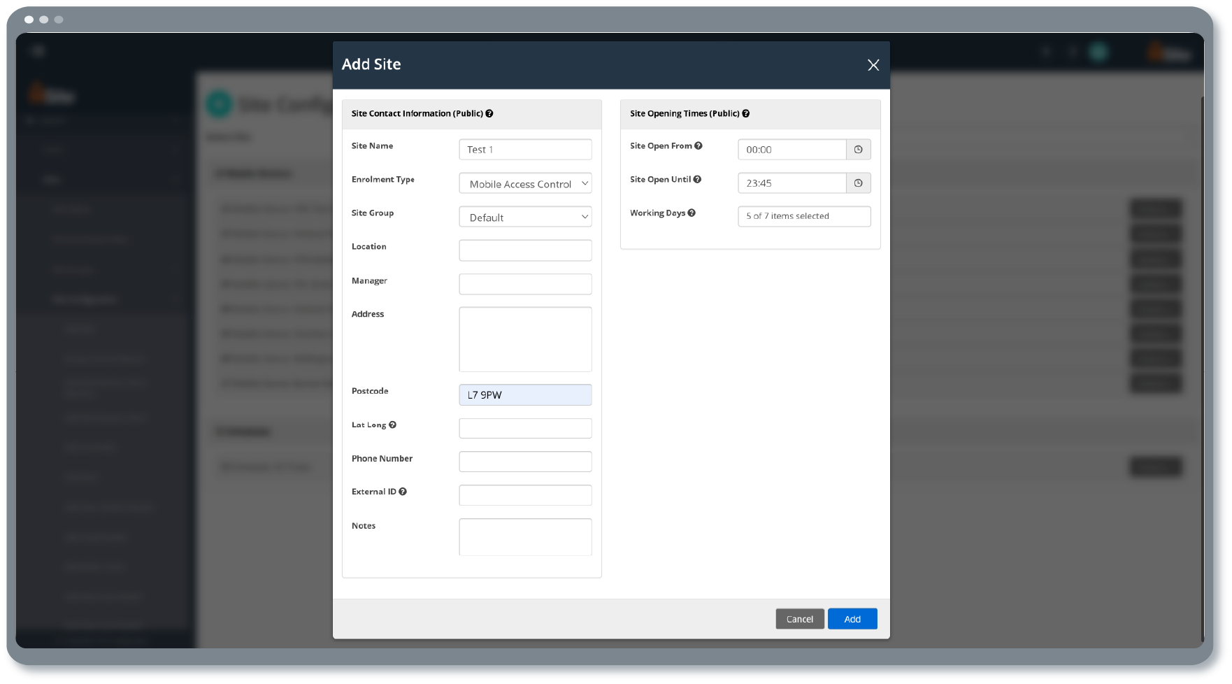1232x684 pixels.
Task: Click the Site Name input showing Test 1
Action: click(525, 149)
